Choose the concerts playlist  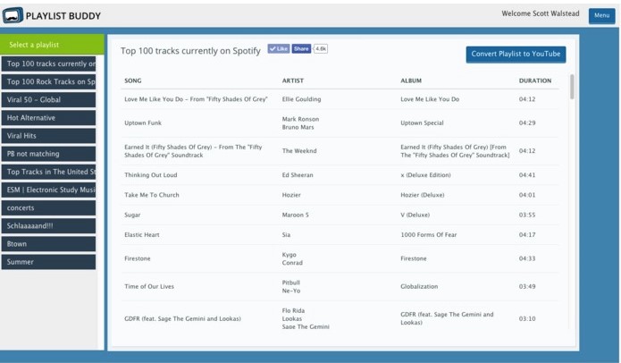[48, 207]
